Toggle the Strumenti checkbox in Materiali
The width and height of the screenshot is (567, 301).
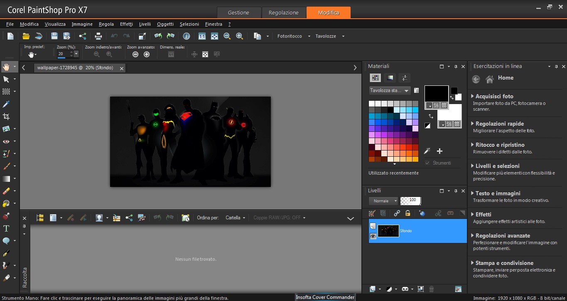coord(427,163)
